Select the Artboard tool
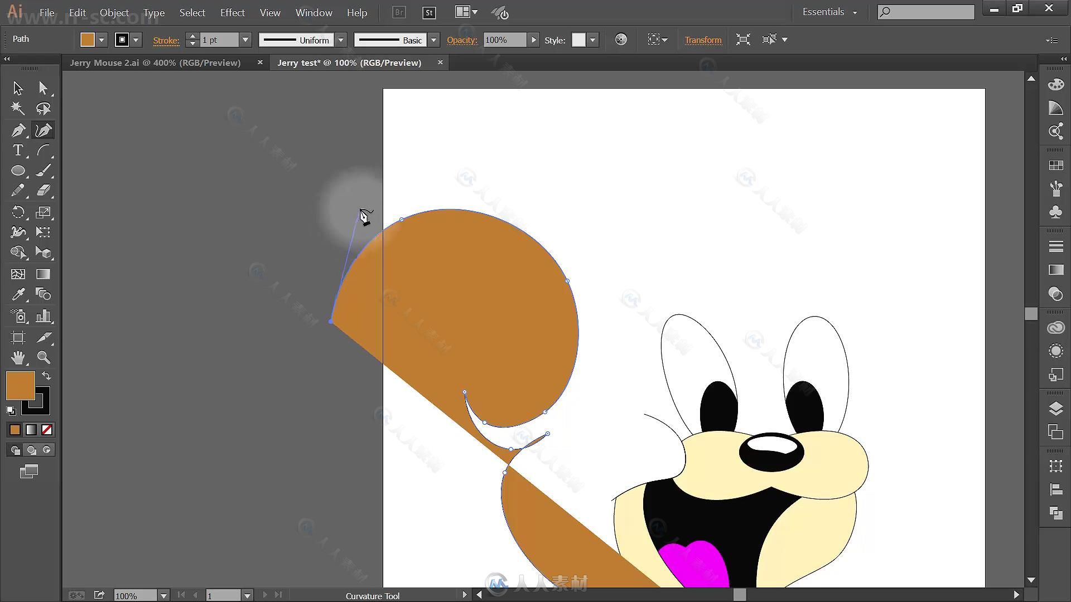The width and height of the screenshot is (1071, 602). (18, 337)
